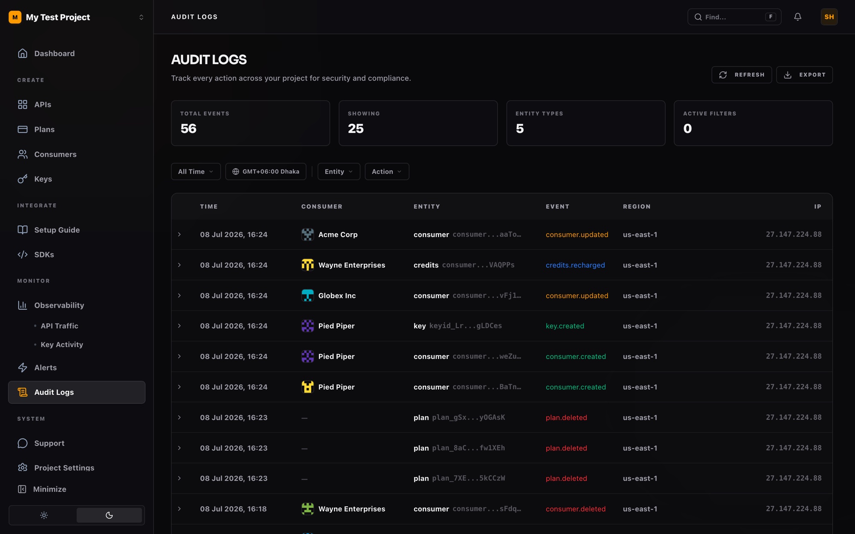Open the Entity filter dropdown
The image size is (855, 534).
coord(339,171)
